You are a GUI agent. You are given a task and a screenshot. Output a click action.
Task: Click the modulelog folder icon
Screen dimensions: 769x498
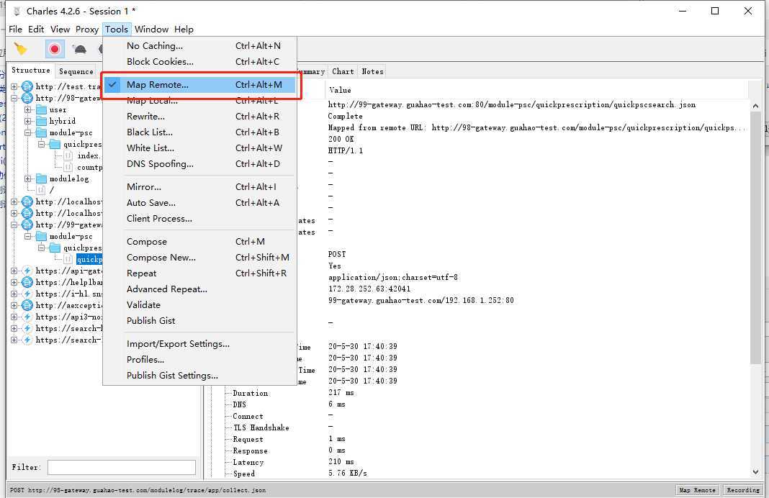click(x=42, y=179)
